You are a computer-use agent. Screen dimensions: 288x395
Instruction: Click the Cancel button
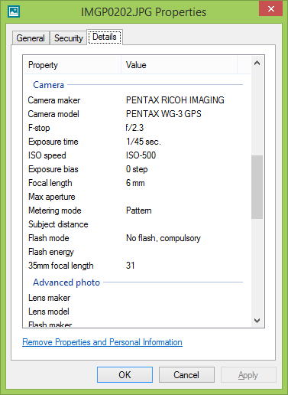click(186, 374)
